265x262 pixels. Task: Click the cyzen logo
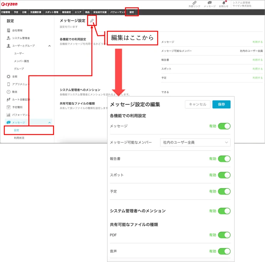click(9, 4)
